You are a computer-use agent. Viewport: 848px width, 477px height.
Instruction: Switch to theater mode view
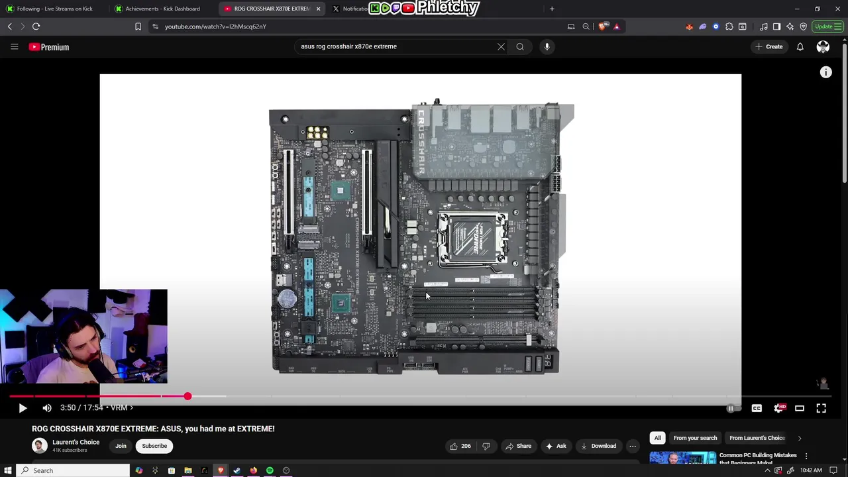pyautogui.click(x=800, y=408)
